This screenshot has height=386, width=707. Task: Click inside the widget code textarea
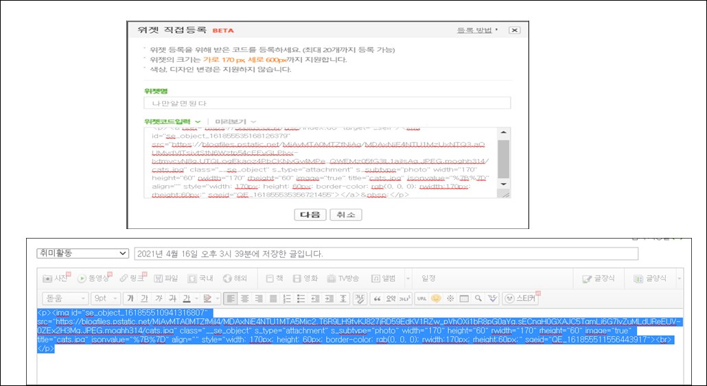[x=321, y=162]
